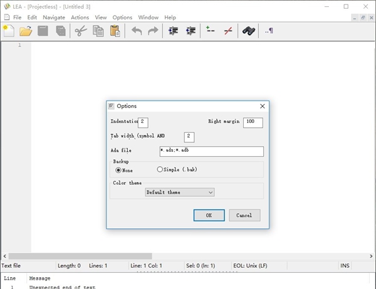
Task: Open the Options menu
Action: (x=122, y=18)
